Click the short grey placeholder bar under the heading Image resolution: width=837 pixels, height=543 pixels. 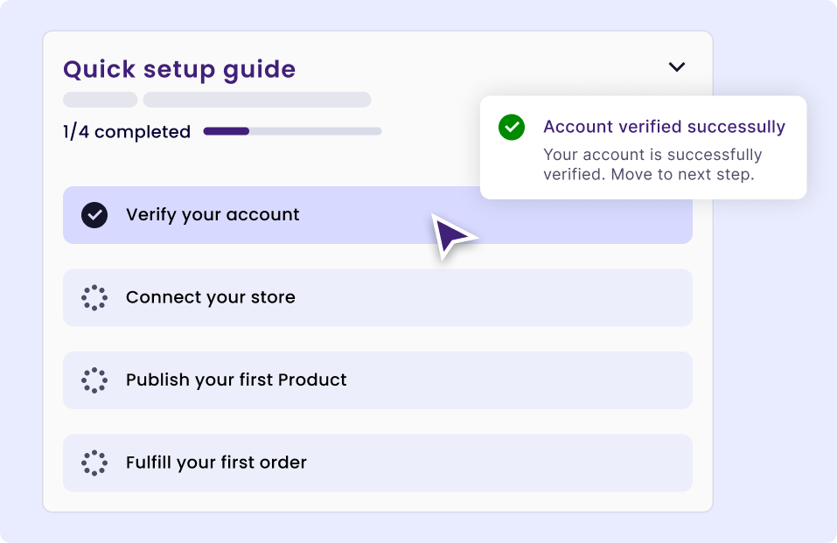100,100
